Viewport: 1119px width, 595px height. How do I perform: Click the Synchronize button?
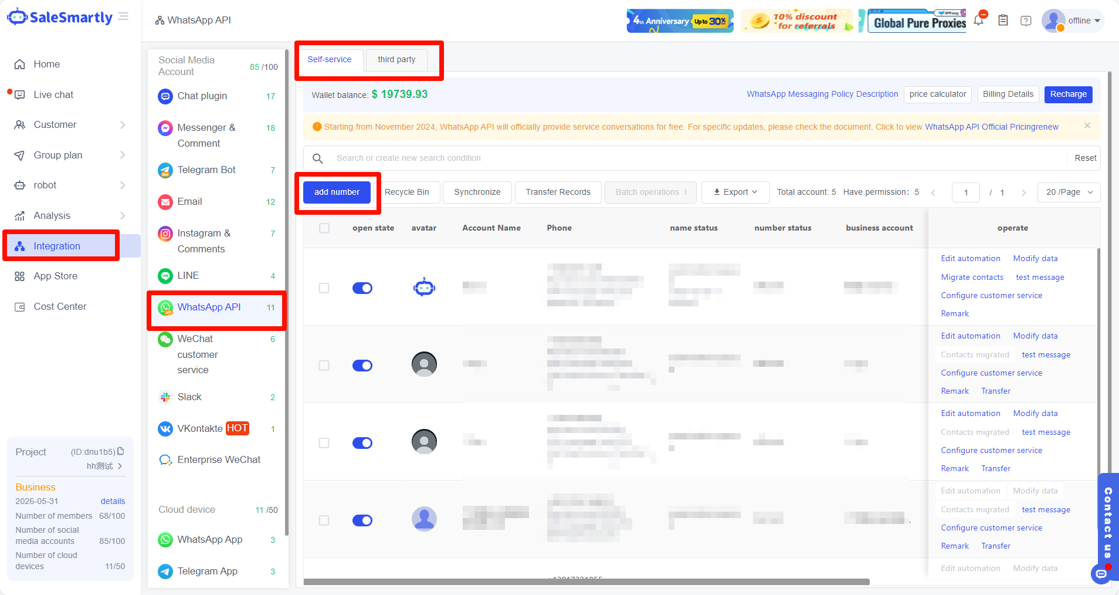[x=477, y=192]
